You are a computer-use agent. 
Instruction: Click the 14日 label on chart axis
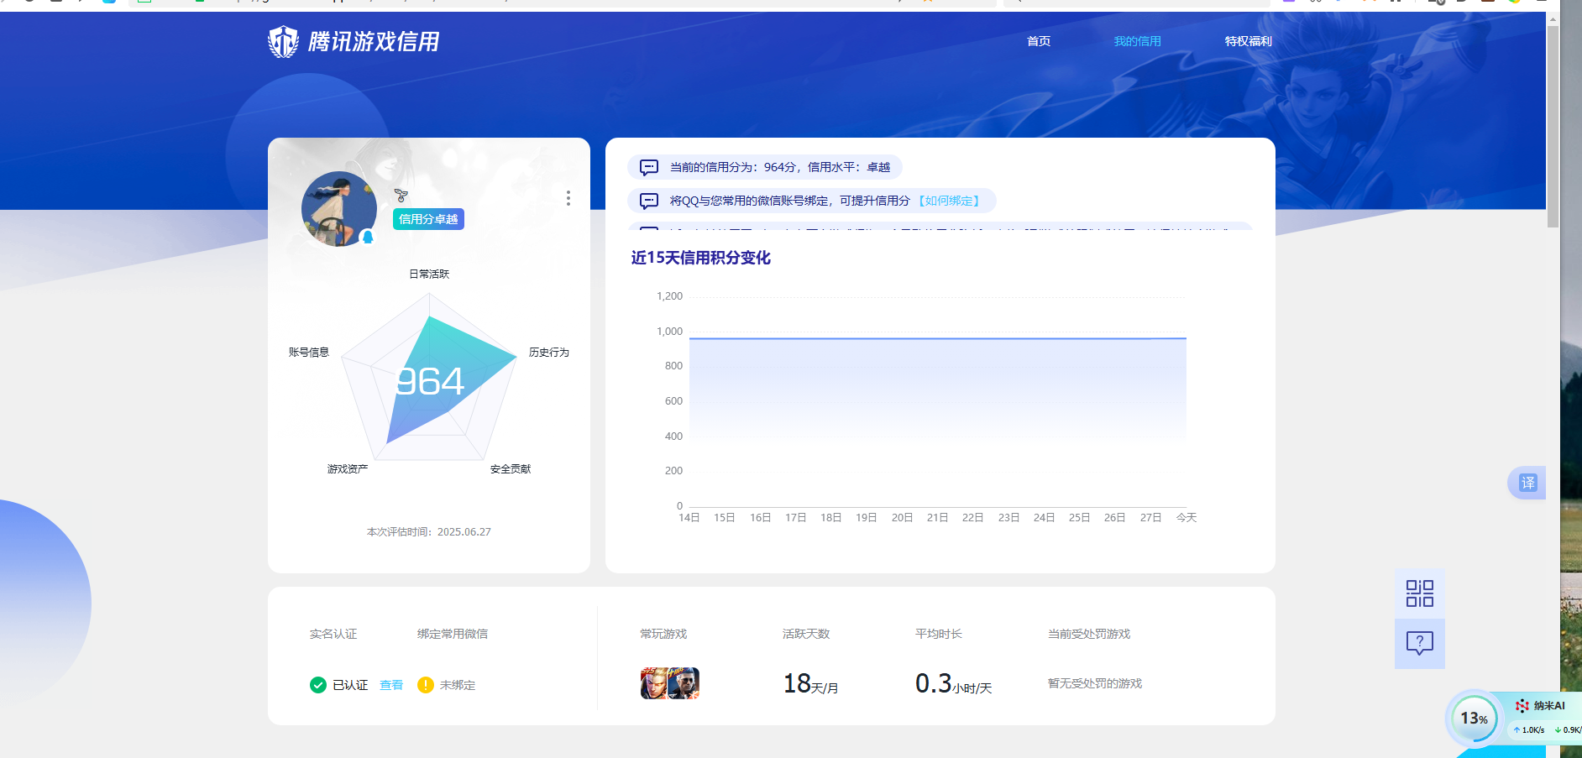[x=689, y=518]
